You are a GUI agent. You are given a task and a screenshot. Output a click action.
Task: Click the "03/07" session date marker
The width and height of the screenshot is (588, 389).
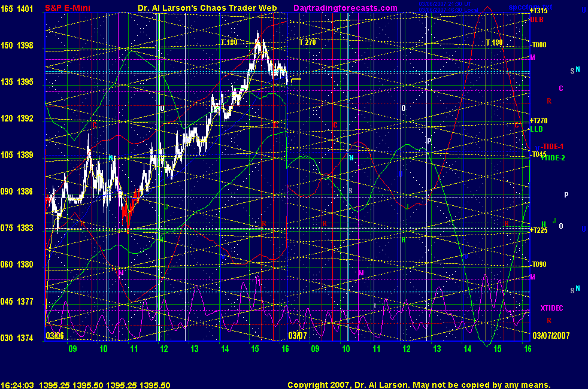coord(298,335)
